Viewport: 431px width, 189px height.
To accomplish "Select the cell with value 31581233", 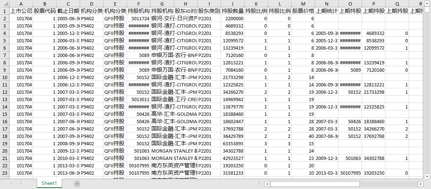I will pos(232,173).
